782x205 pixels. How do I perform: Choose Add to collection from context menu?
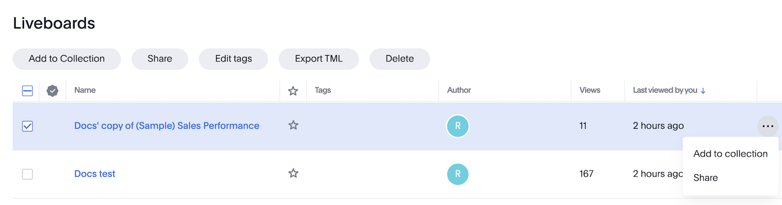(x=731, y=154)
